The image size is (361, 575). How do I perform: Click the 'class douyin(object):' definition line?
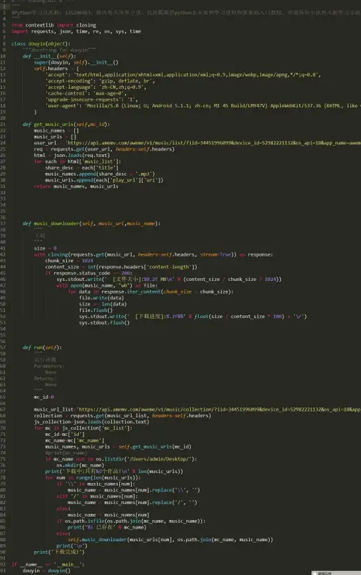coord(40,44)
